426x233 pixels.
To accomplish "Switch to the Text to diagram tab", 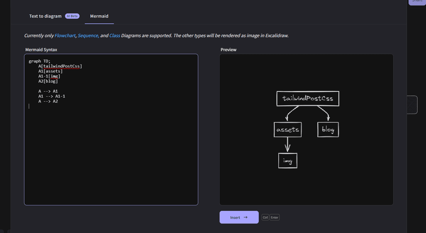I will click(45, 16).
